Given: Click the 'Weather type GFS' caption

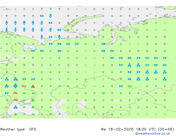Looking at the screenshot, I should [18, 129].
